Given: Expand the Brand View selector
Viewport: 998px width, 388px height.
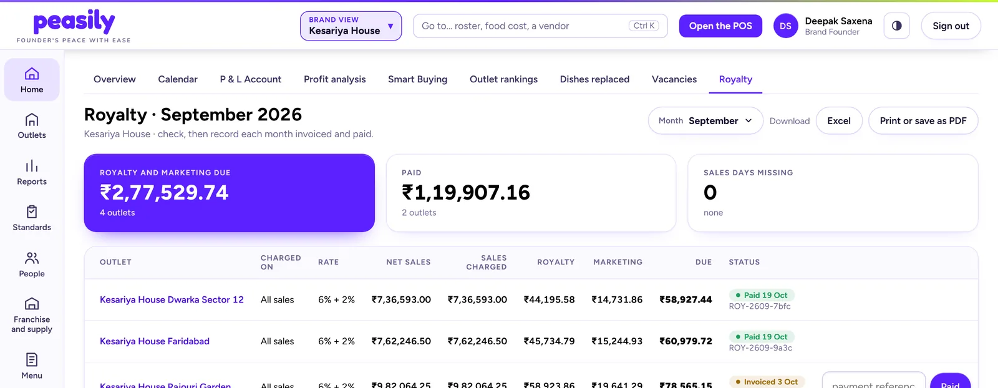Looking at the screenshot, I should pos(351,26).
